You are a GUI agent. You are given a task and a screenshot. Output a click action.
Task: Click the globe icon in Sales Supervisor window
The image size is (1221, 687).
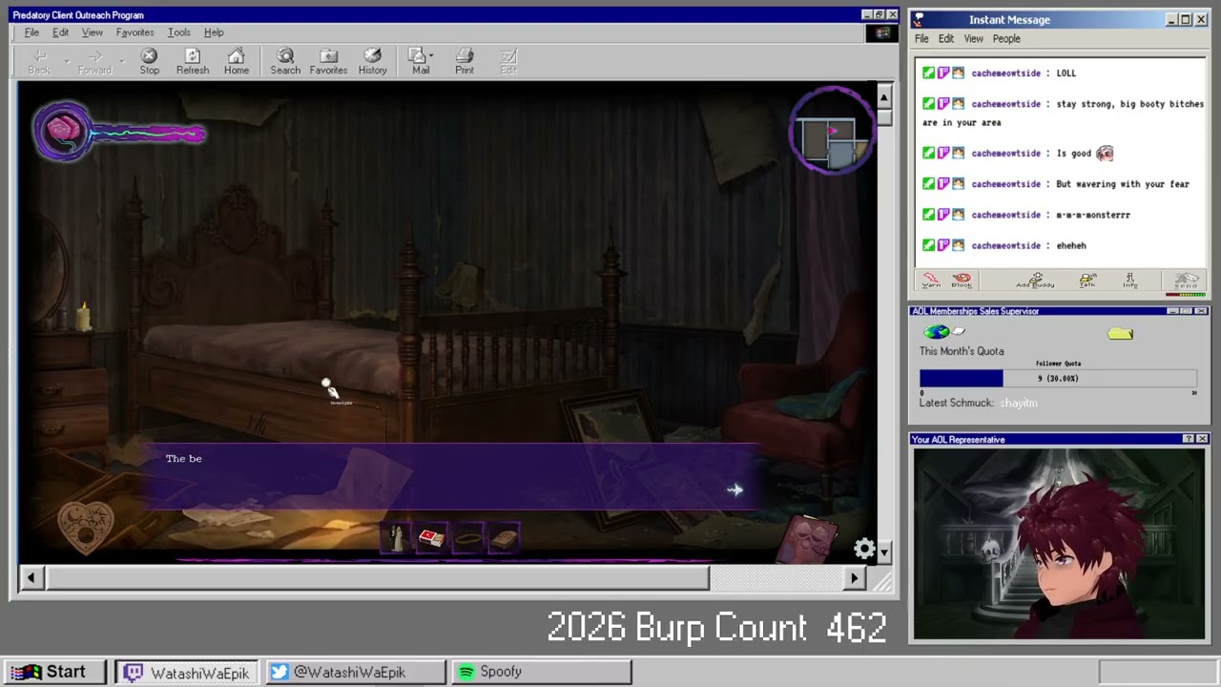937,332
